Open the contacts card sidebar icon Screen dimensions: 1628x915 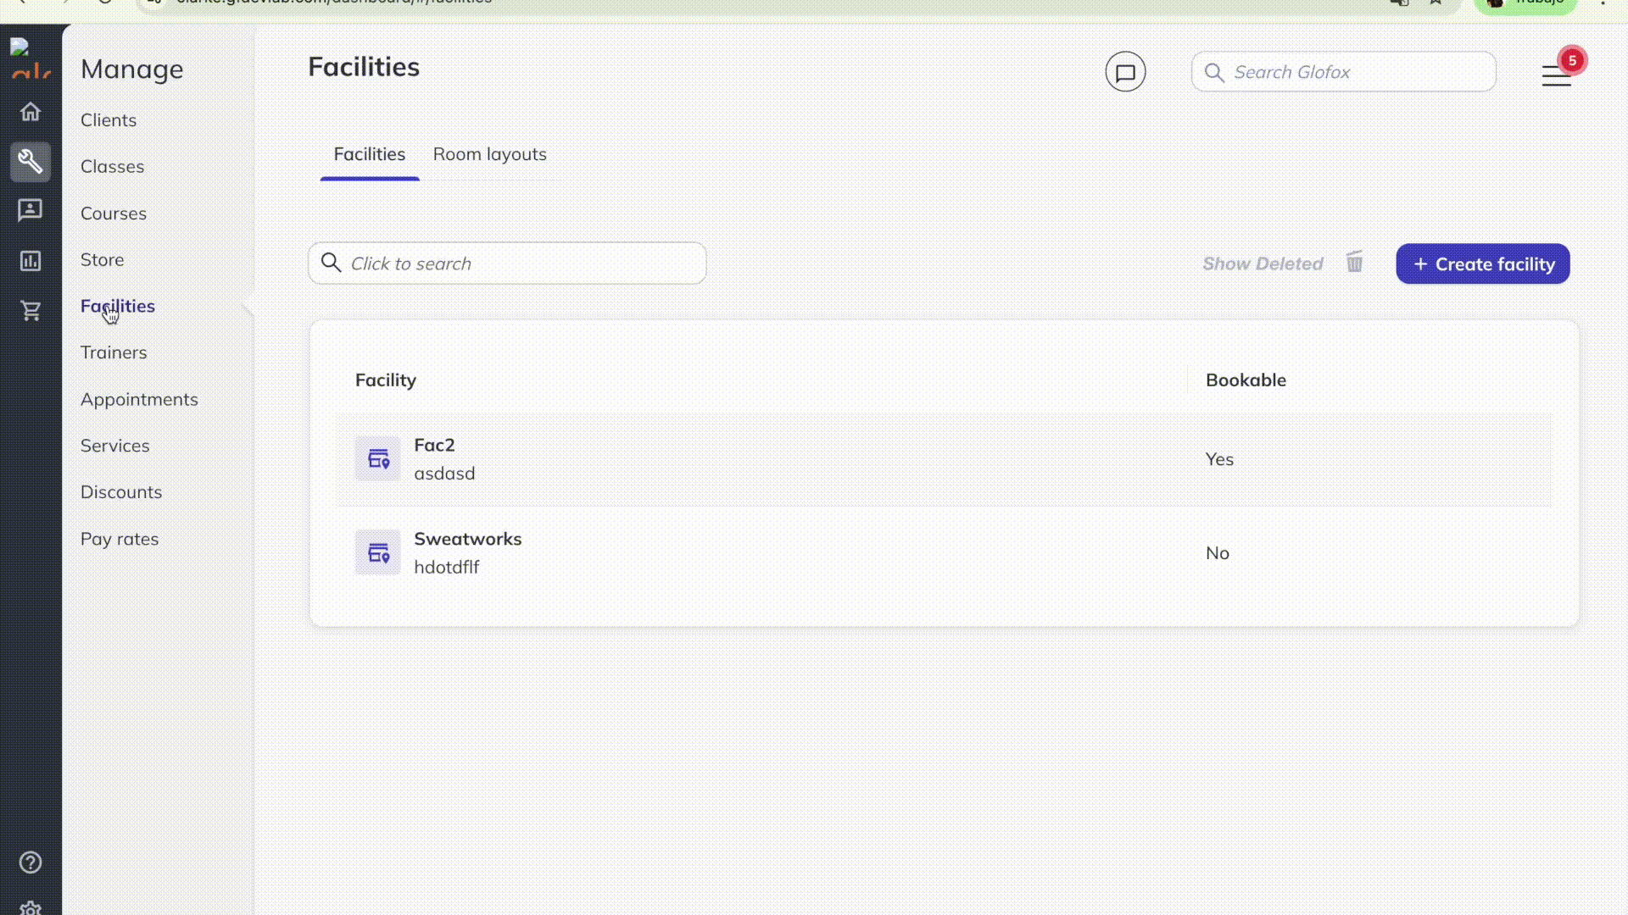click(31, 210)
